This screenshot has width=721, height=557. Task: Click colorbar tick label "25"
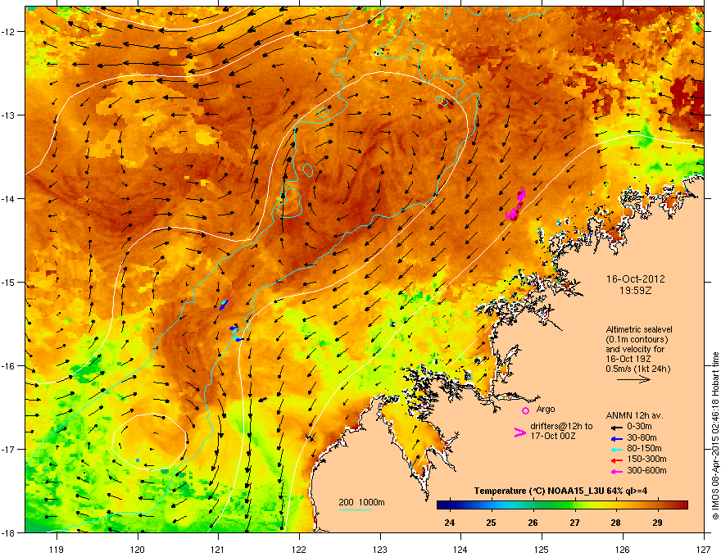(491, 523)
